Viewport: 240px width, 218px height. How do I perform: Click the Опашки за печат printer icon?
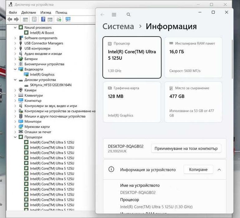click(21, 132)
